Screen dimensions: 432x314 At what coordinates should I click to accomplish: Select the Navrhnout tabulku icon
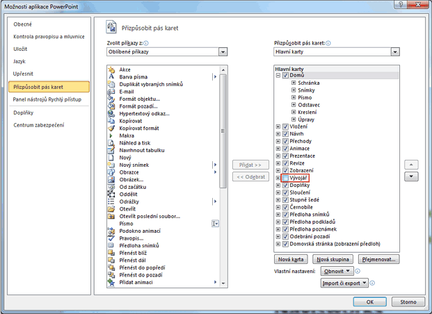tap(111, 150)
